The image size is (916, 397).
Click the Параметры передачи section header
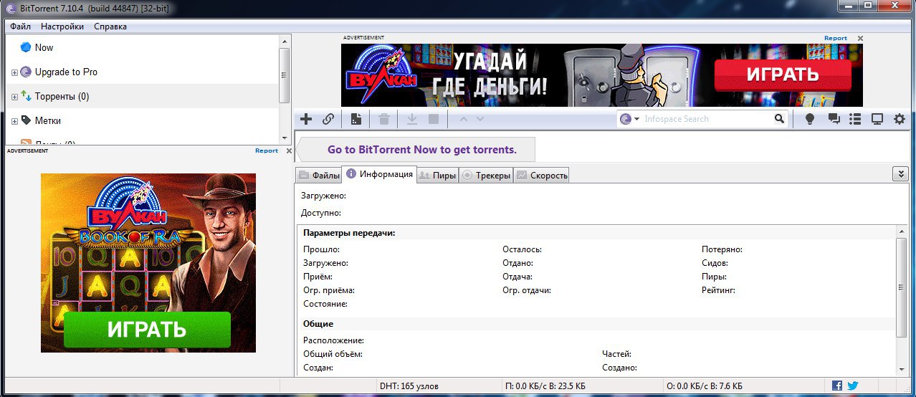click(x=349, y=233)
